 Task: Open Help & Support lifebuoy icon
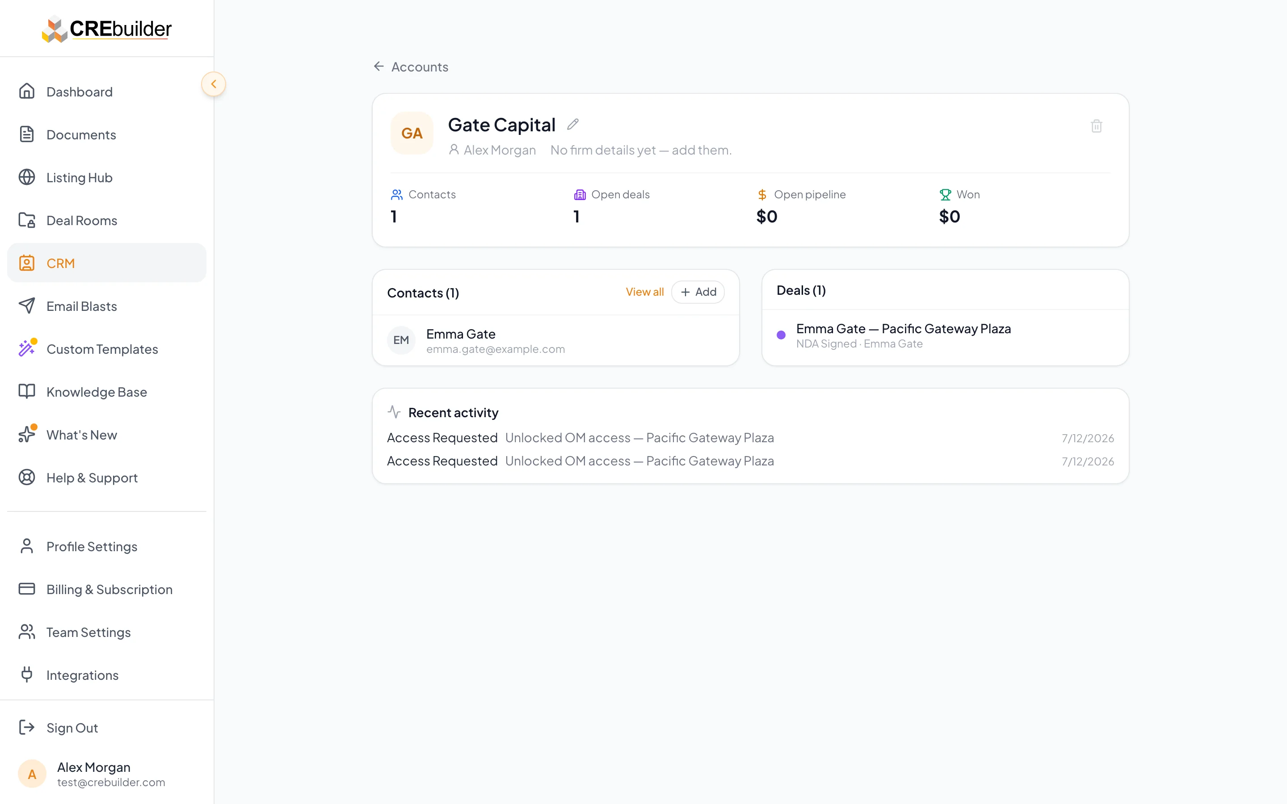point(27,477)
